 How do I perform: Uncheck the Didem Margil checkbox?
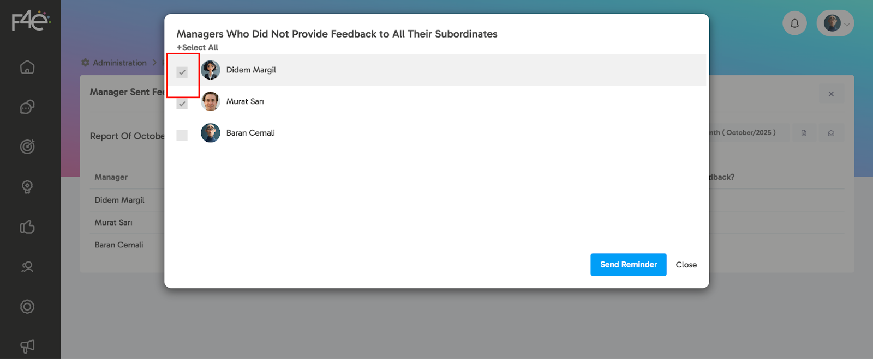(182, 72)
